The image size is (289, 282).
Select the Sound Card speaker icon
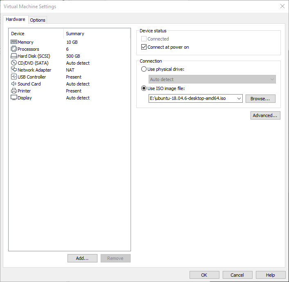(14, 84)
